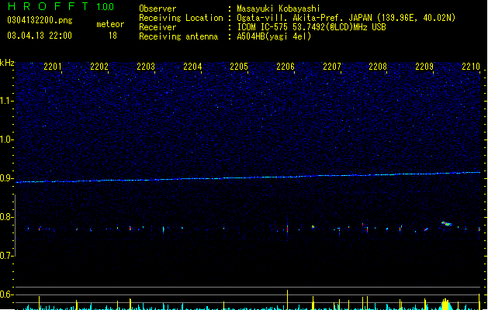Click the 2203 time tick label
This screenshot has height=310, width=488.
[146, 67]
